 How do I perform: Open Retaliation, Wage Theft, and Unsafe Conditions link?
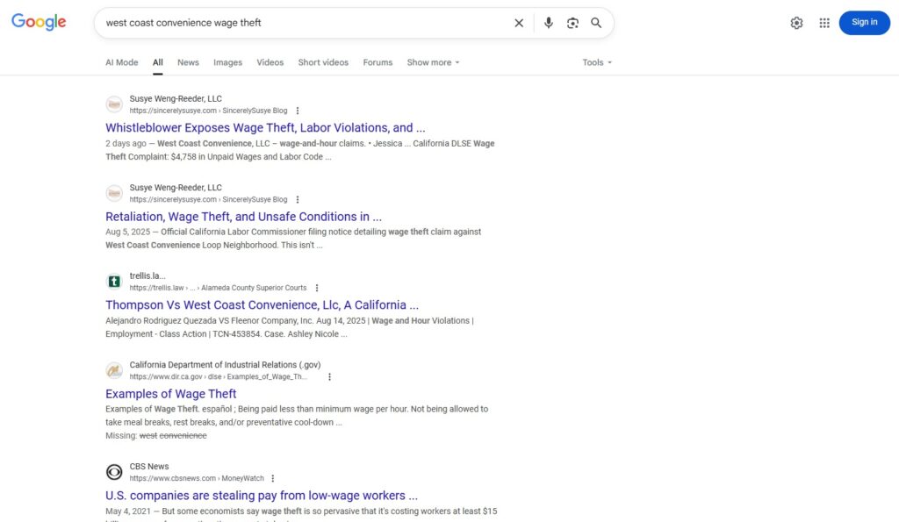click(243, 217)
